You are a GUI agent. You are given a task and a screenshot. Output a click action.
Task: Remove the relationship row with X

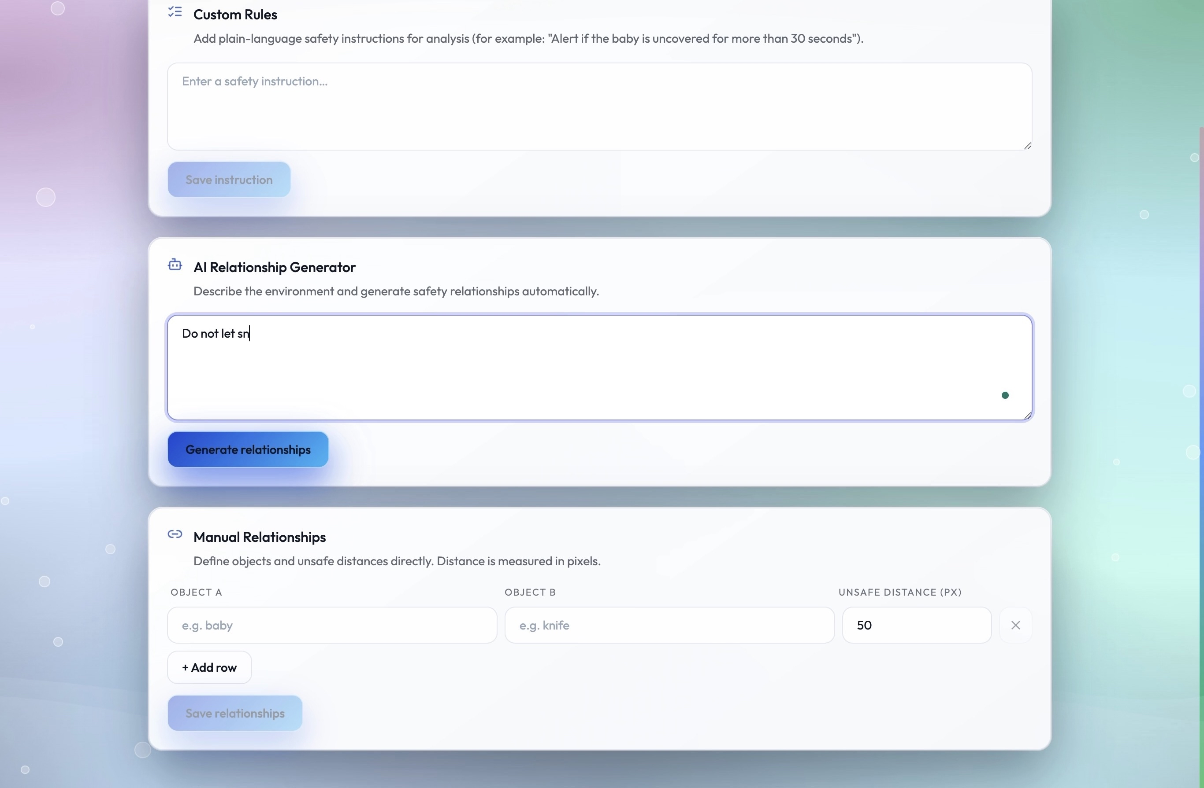click(1015, 625)
